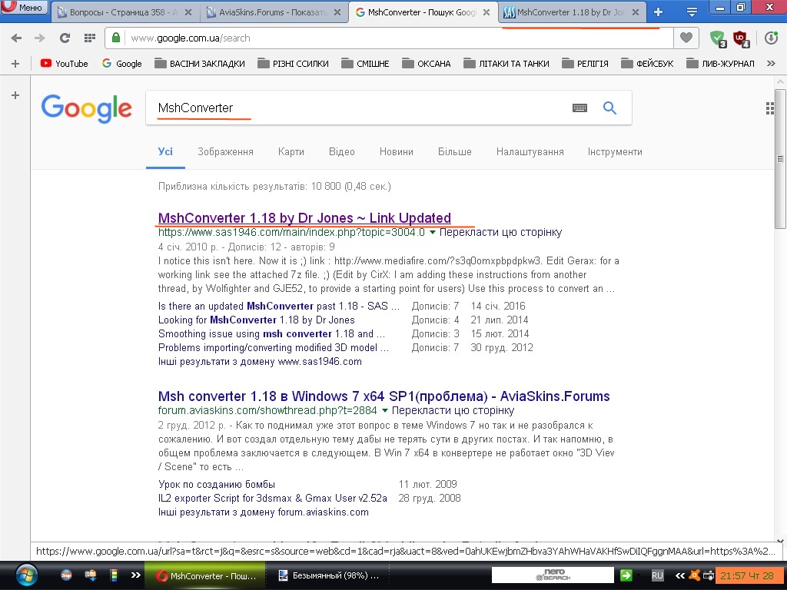Expand the РІЗНІ ССИЛКИ bookmark folder
The height and width of the screenshot is (590, 787).
[x=293, y=64]
